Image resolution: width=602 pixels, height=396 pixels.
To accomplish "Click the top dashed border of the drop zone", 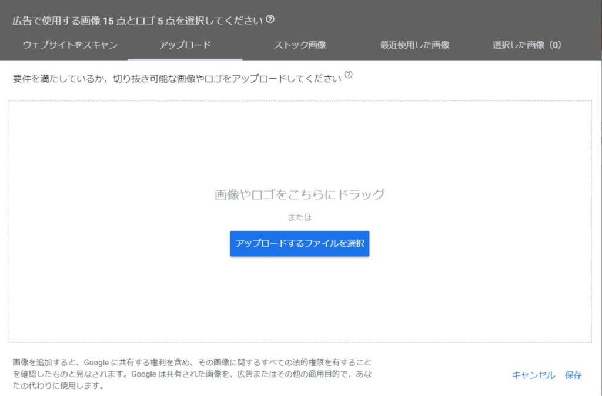I will (300, 101).
